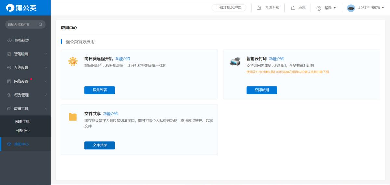Click the 应用工具 briefcase icon
Viewport: 390px width, 185px height.
[9, 109]
